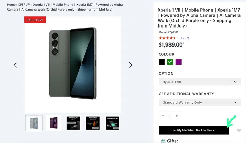
Task: Show the green phone thumbnail image
Action: point(34,123)
